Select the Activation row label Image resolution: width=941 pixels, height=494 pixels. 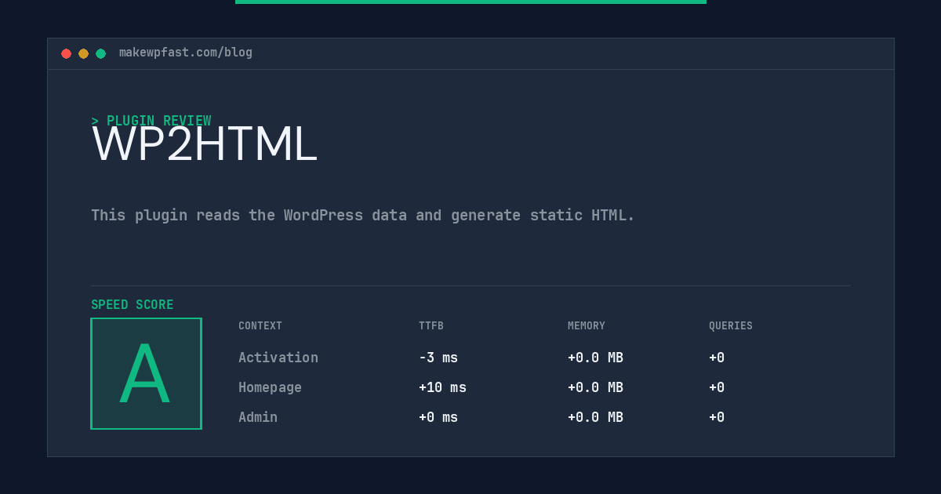(x=278, y=358)
